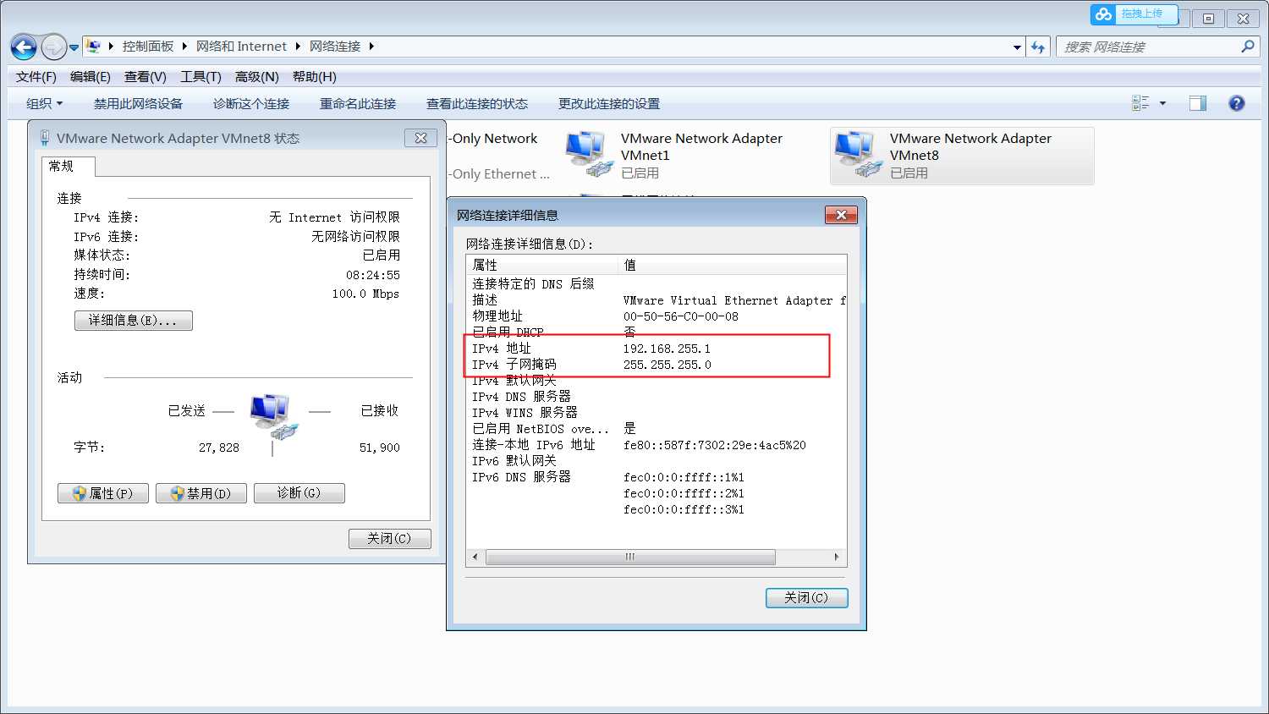1269x714 pixels.
Task: Click 重命名此连接 toolbar command
Action: 358,104
